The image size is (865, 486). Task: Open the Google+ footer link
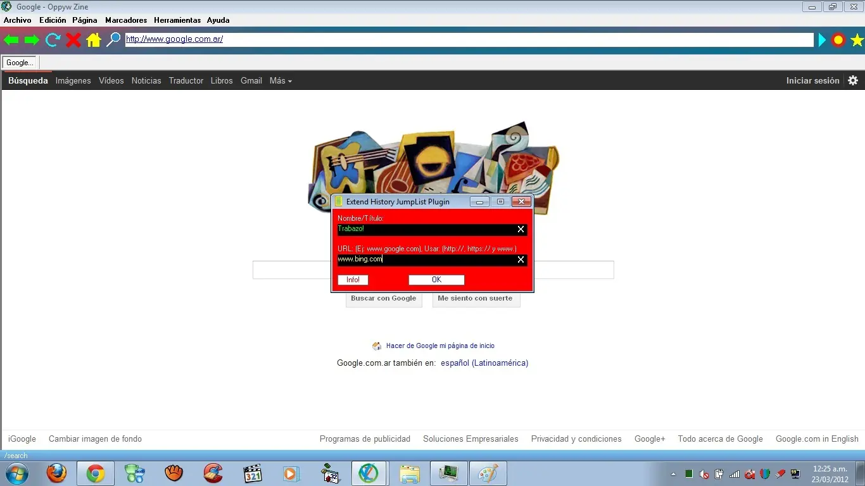click(650, 439)
